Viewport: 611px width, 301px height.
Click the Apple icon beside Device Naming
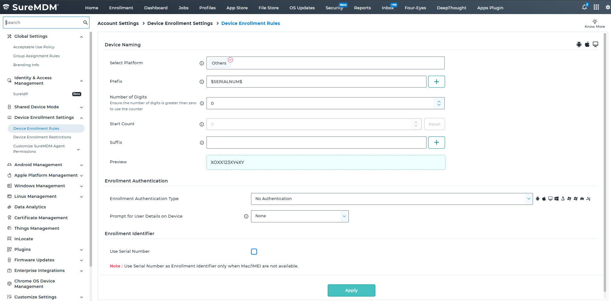(x=587, y=44)
